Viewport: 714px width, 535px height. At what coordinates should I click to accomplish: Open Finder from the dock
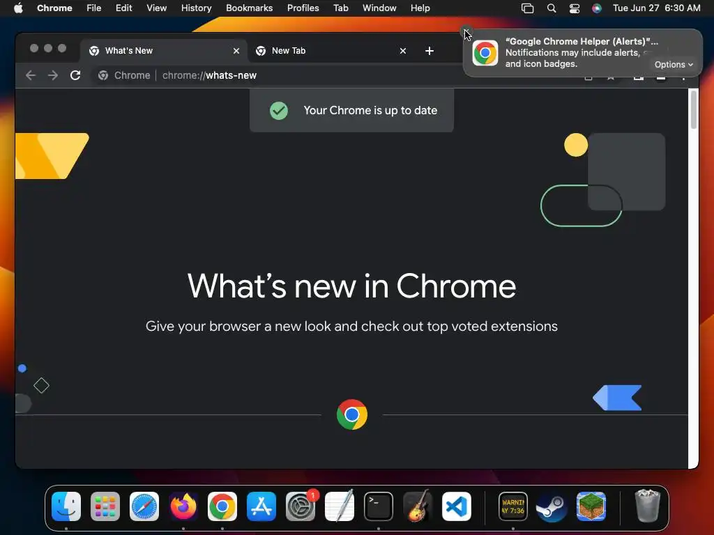pyautogui.click(x=66, y=506)
